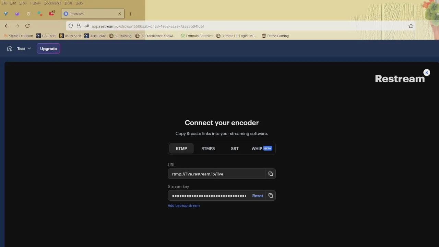
Task: Select the RTMP tab
Action: [181, 149]
